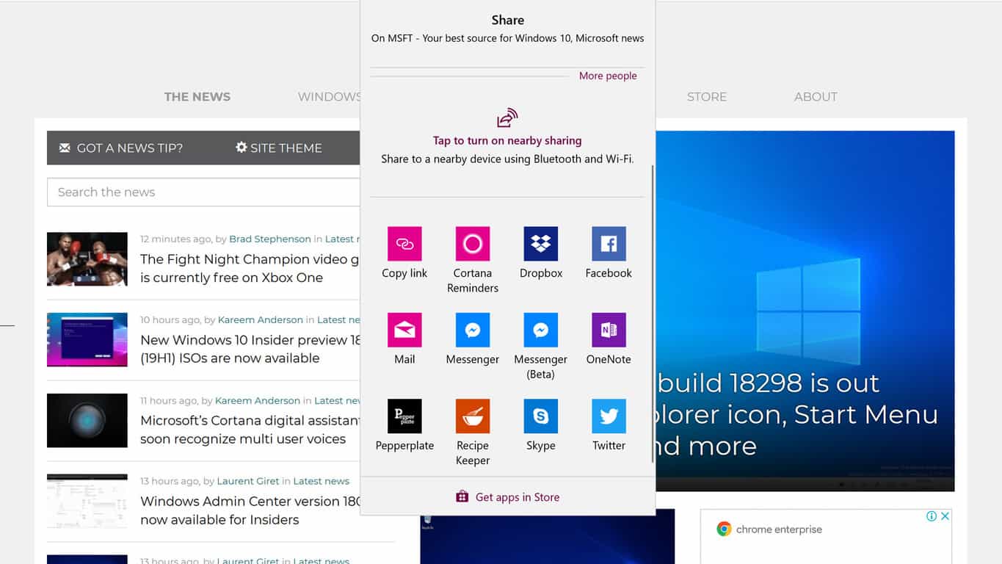Open the ABOUT navigation tab
Screen dimensions: 1002x564
point(816,97)
